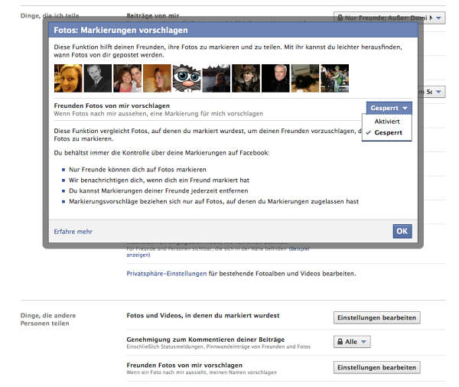Open the Erfahre mehr link
Viewport: 459px width, 387px height.
(73, 232)
